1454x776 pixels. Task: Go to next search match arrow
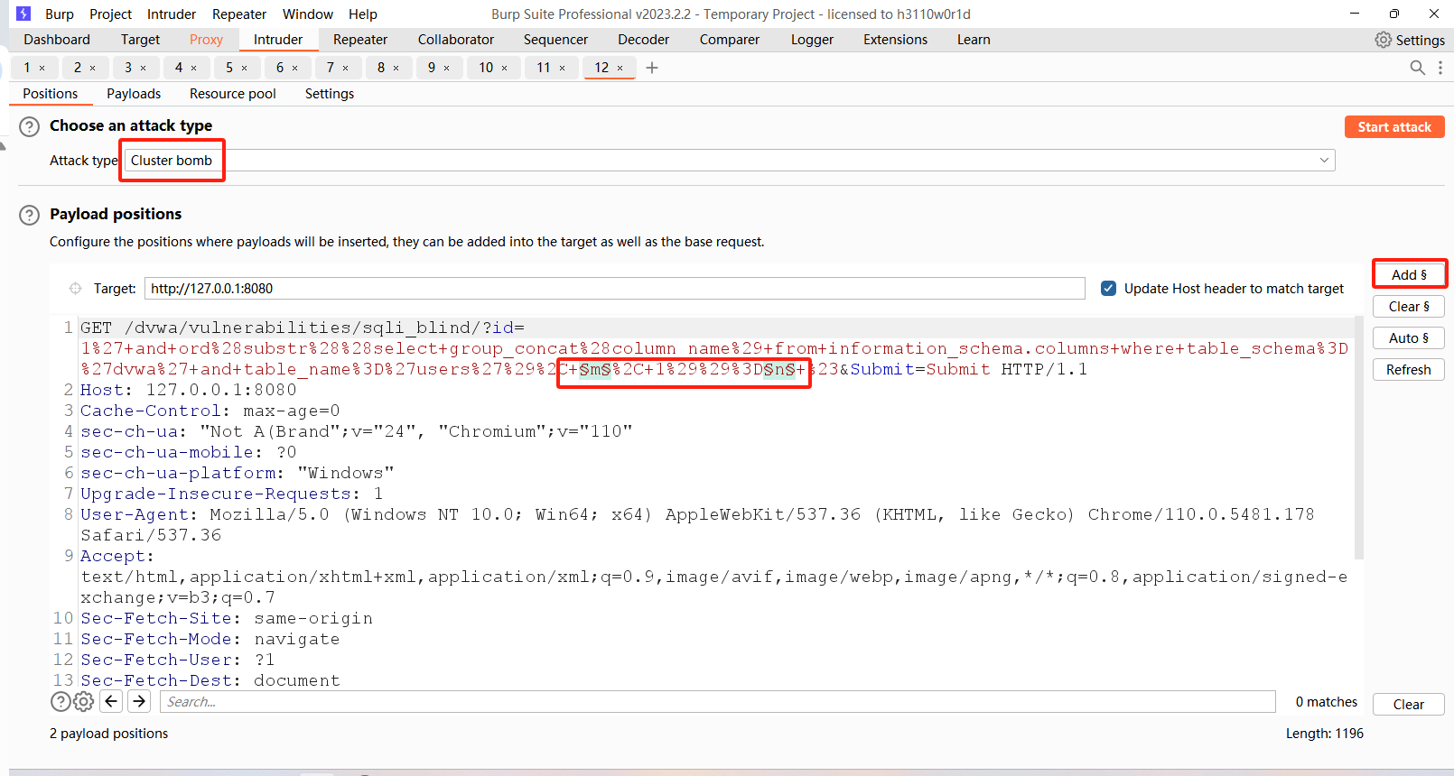pyautogui.click(x=139, y=701)
